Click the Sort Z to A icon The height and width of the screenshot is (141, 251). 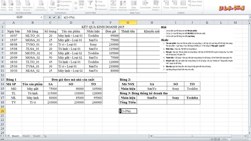pyautogui.click(x=76, y=8)
